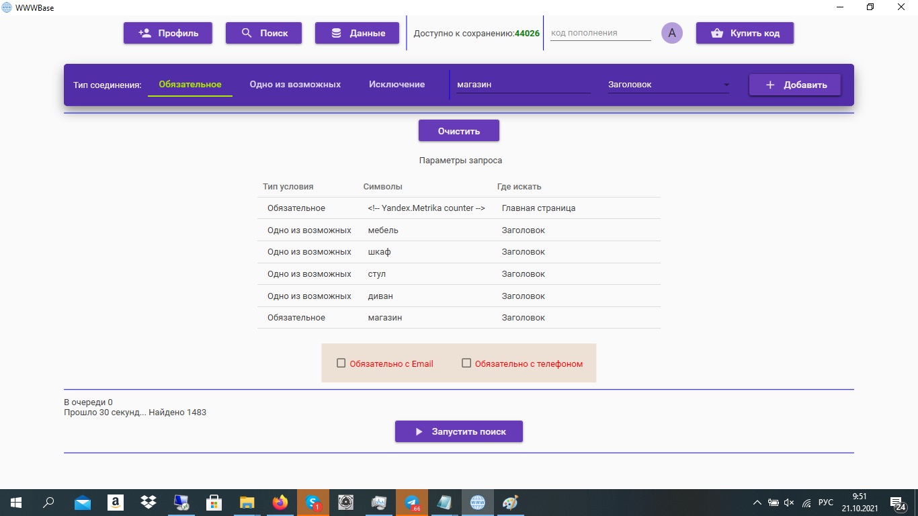
Task: Click the battery tray icon
Action: (x=774, y=503)
